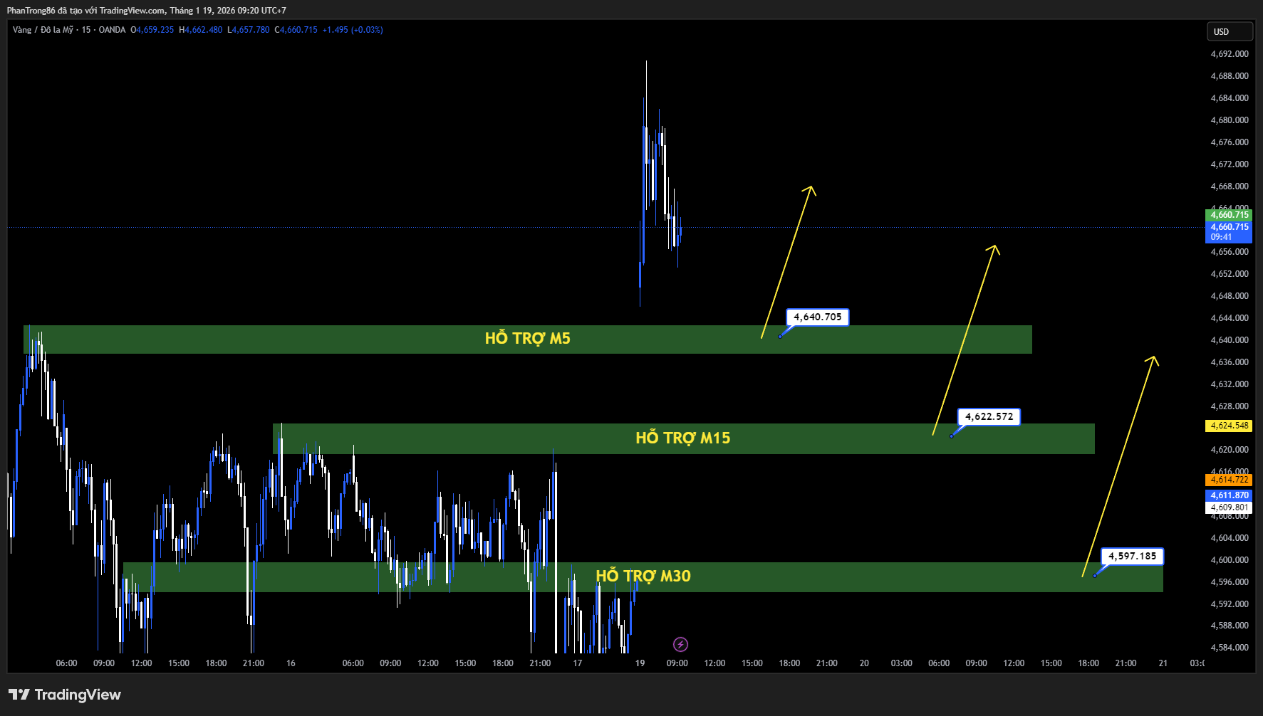Click the Vàng / Đô la Mỹ symbol title
This screenshot has width=1263, height=716.
[43, 30]
